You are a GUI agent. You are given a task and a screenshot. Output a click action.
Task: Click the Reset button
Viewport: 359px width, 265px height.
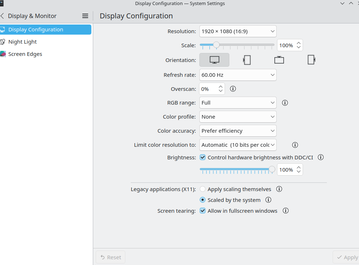tap(111, 257)
